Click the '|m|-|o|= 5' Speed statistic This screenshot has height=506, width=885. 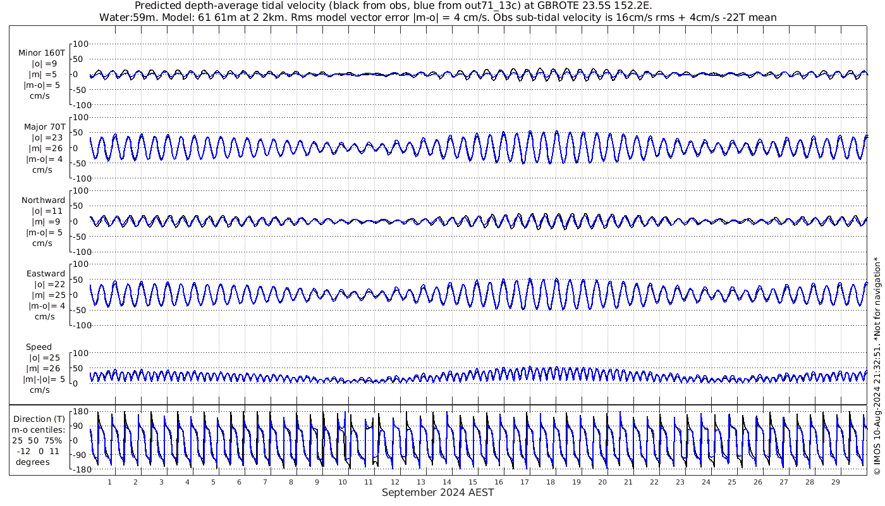(x=44, y=379)
